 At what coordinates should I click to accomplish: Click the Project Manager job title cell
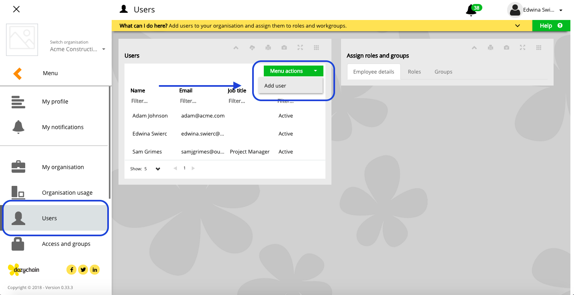tap(250, 151)
